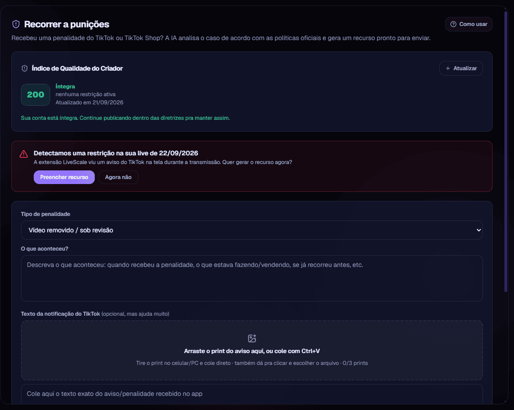Click the Íntegra status label

[65, 87]
